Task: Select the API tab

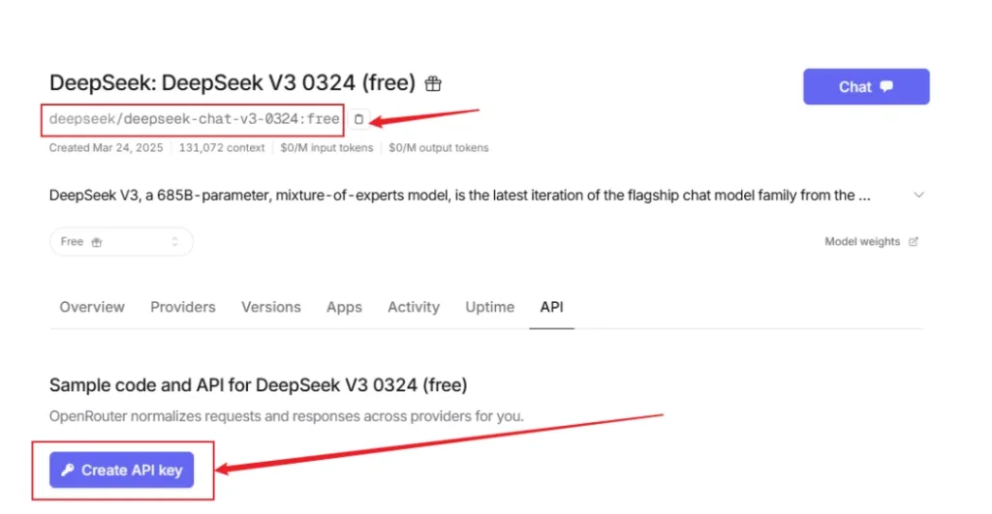Action: 551,307
